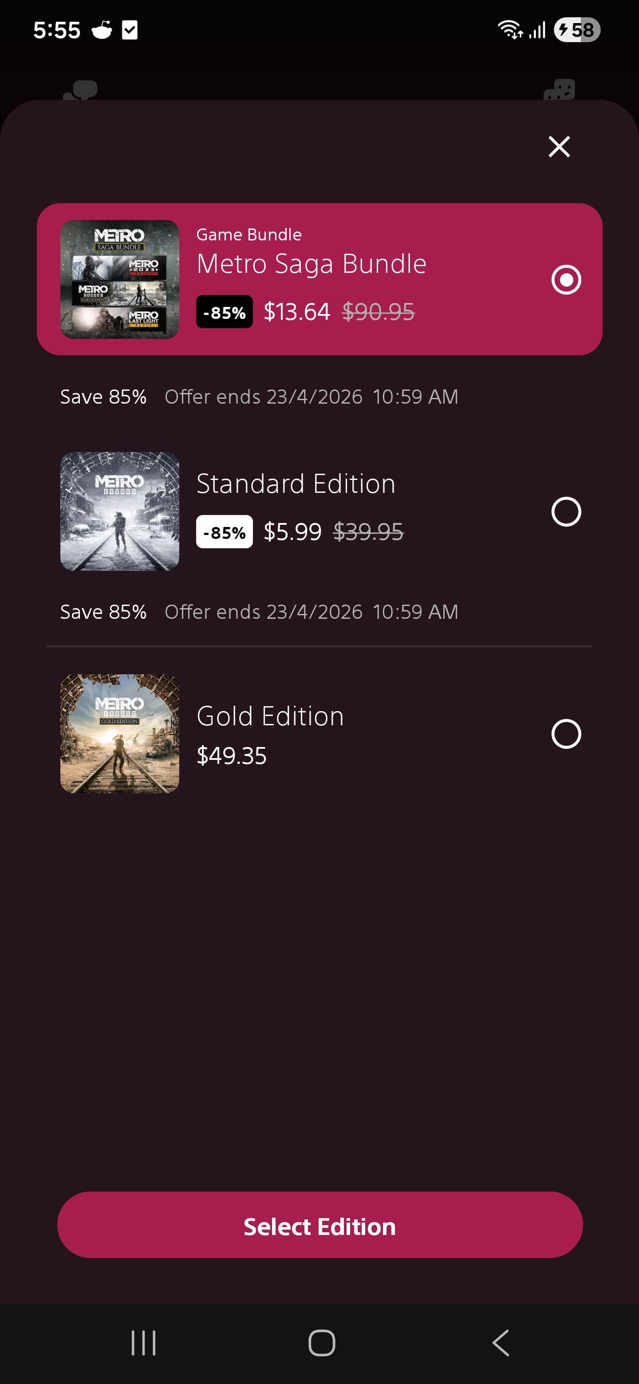
Task: Open the recent apps navigation icon
Action: [x=143, y=1343]
